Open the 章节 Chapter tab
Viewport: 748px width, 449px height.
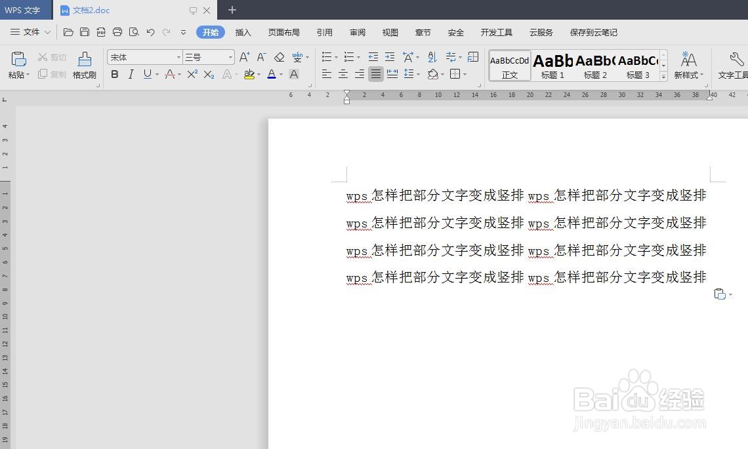[423, 32]
